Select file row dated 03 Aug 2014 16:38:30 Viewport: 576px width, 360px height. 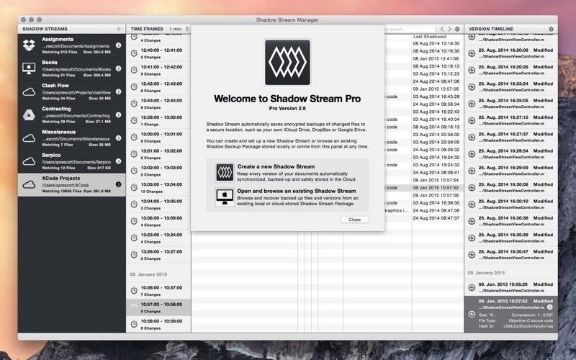(x=424, y=203)
